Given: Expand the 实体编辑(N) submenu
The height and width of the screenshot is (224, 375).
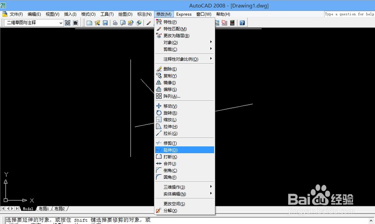Looking at the screenshot, I should pos(184,194).
